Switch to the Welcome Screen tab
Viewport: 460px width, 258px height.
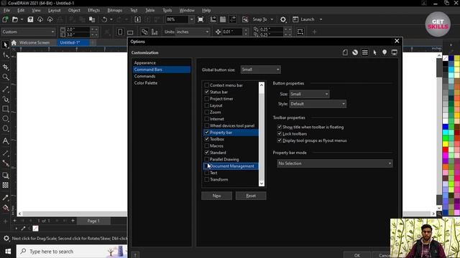[34, 42]
